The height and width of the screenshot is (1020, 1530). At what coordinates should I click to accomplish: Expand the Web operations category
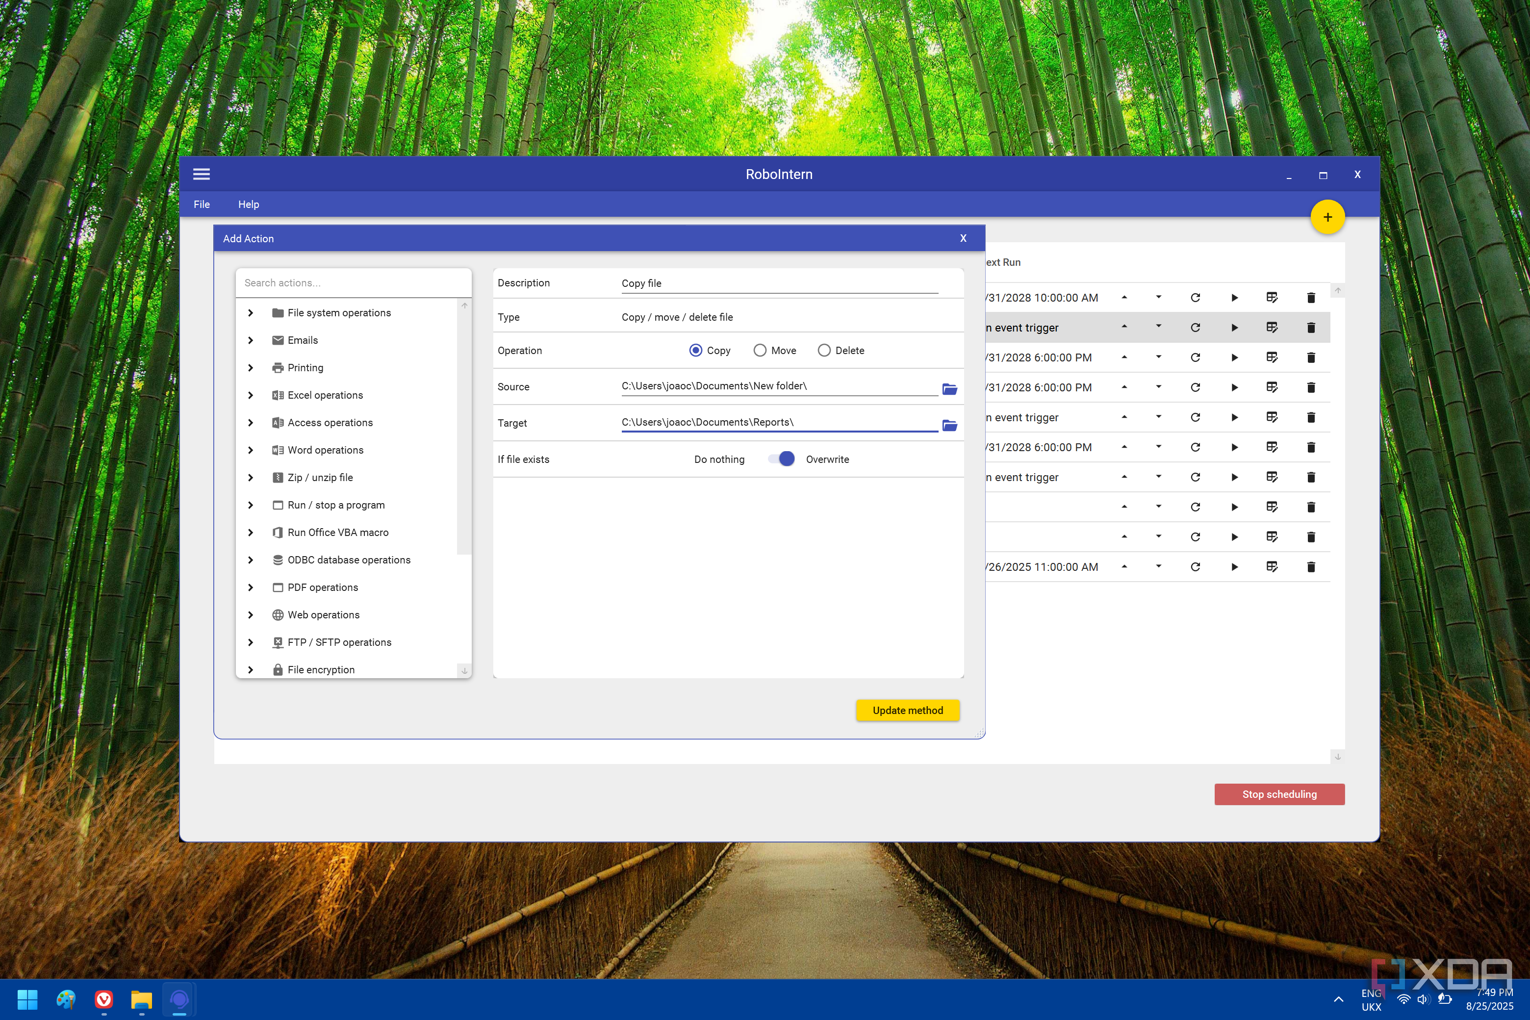251,615
